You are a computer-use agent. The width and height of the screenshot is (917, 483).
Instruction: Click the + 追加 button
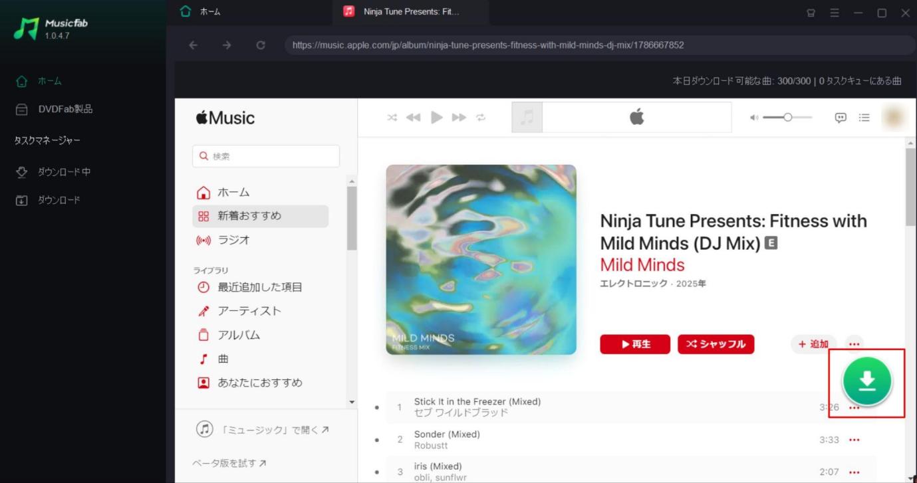coord(813,344)
